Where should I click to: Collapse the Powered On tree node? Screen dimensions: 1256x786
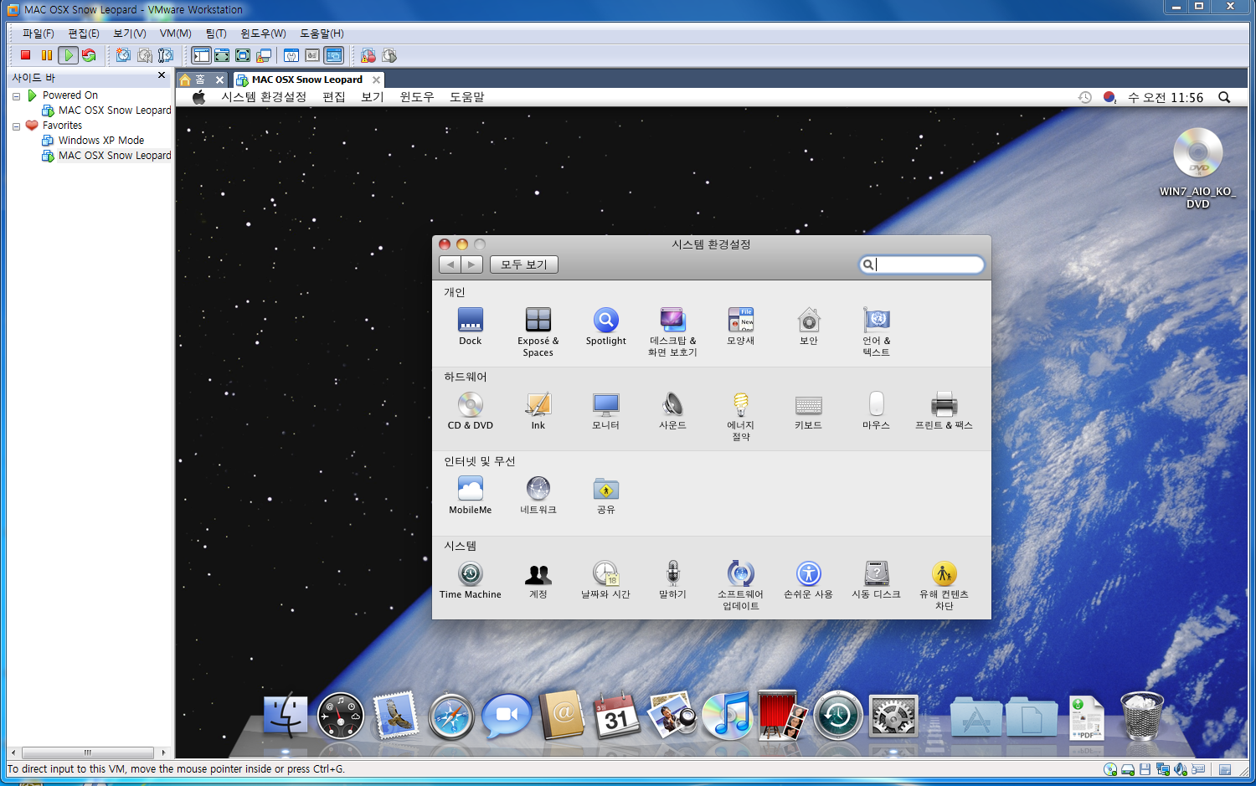[16, 96]
